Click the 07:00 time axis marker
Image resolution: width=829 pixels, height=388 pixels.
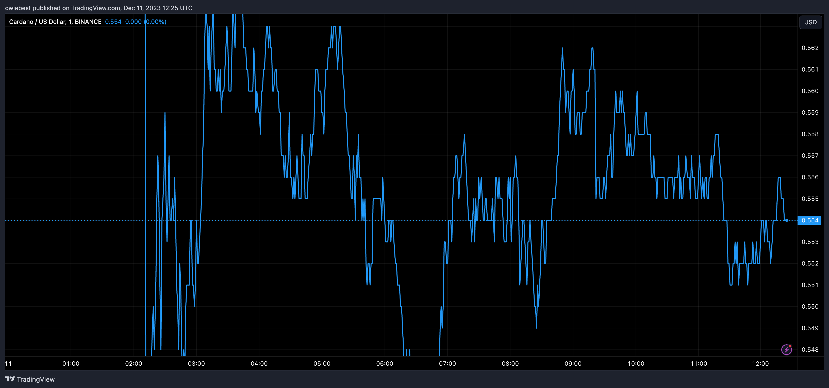point(447,364)
